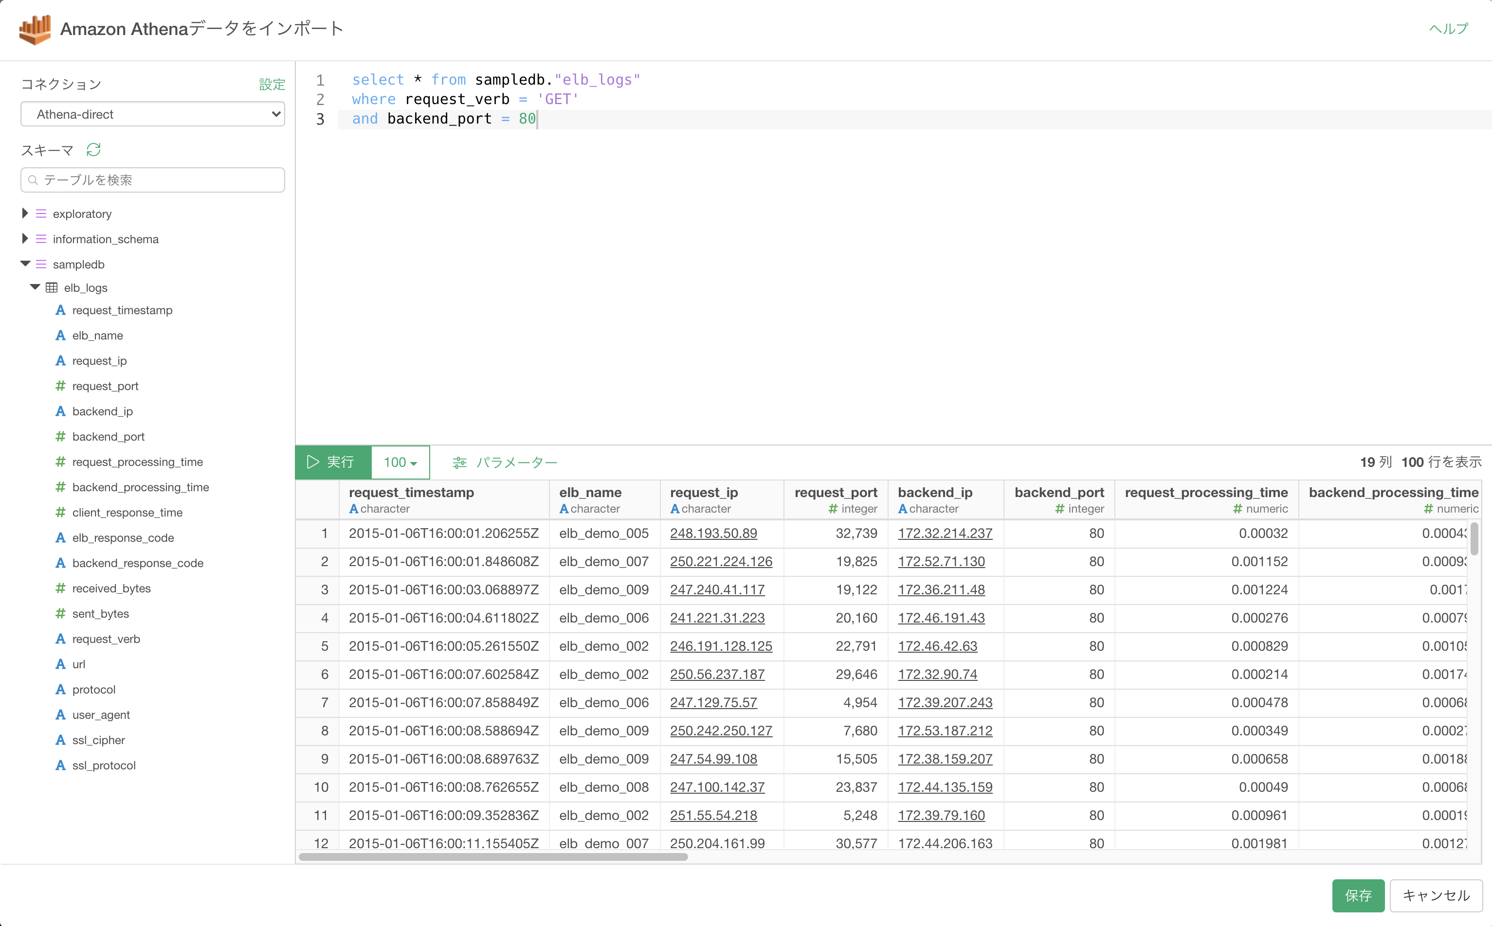Screen dimensions: 1492x926
Task: Click backend IP 172.39.79.160
Action: [941, 815]
